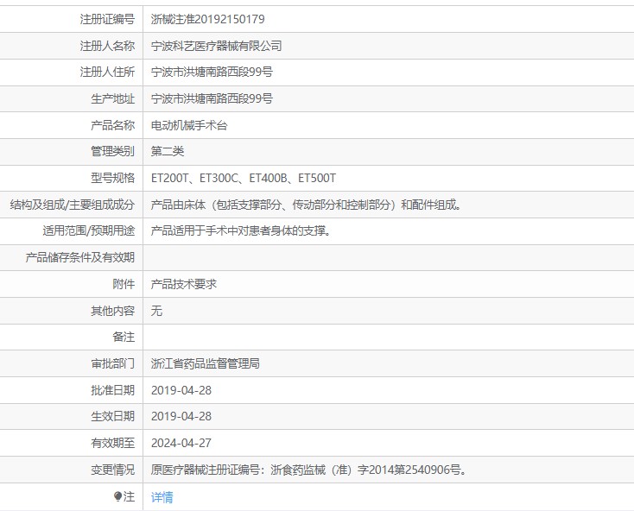Click the 其他内容 label
Viewport: 634px width, 511px height.
tap(113, 311)
